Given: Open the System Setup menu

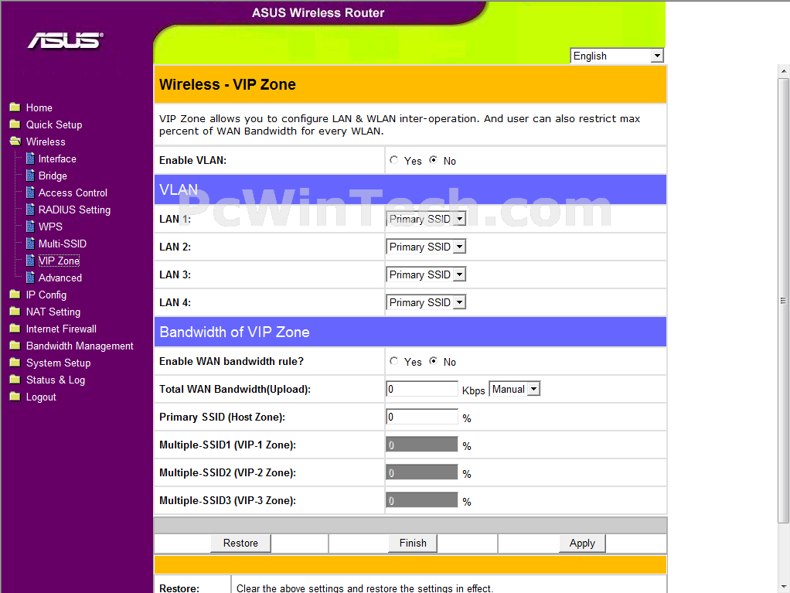Looking at the screenshot, I should 59,363.
